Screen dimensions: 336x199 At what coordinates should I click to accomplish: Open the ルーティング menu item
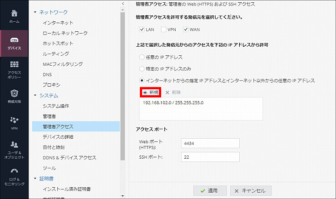tap(56, 53)
